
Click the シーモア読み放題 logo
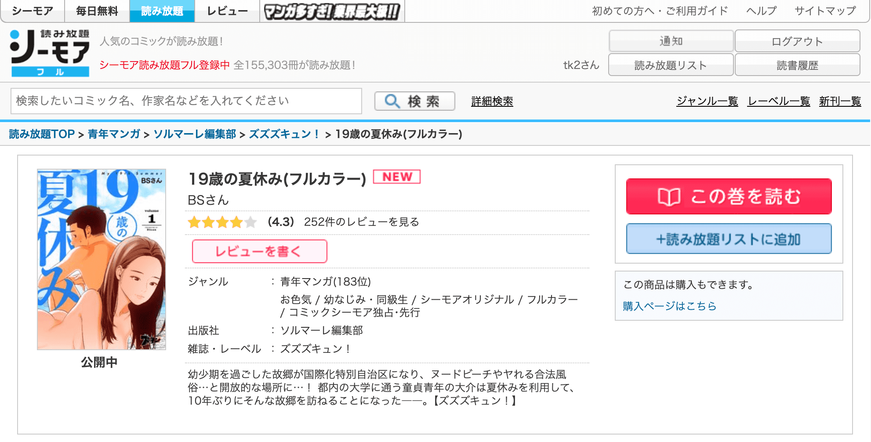click(x=50, y=53)
